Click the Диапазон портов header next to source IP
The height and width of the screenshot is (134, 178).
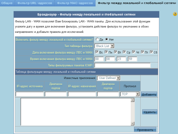(56, 86)
